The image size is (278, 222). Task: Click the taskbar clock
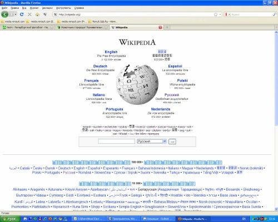272,219
